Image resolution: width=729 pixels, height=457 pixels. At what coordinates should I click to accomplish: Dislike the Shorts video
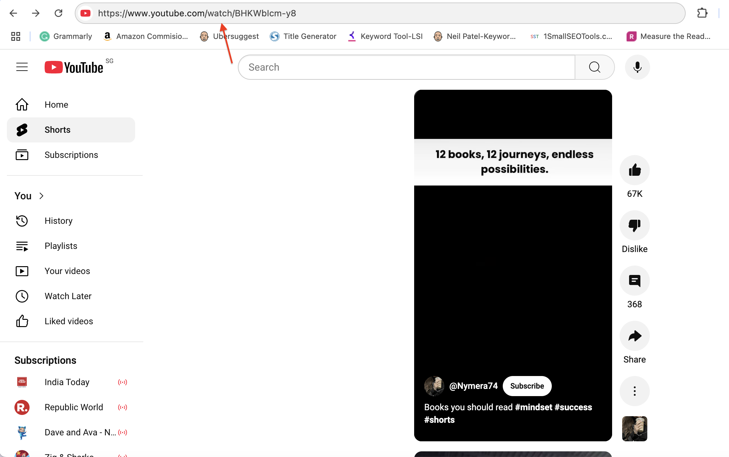634,225
